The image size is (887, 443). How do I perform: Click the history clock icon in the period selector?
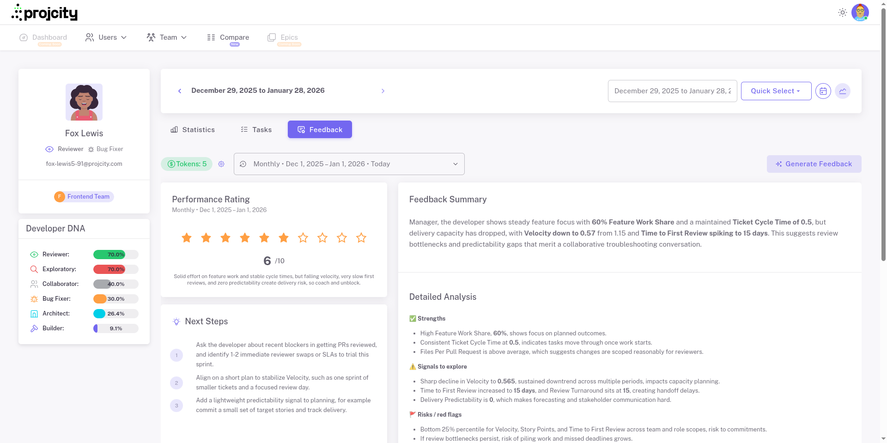(243, 164)
